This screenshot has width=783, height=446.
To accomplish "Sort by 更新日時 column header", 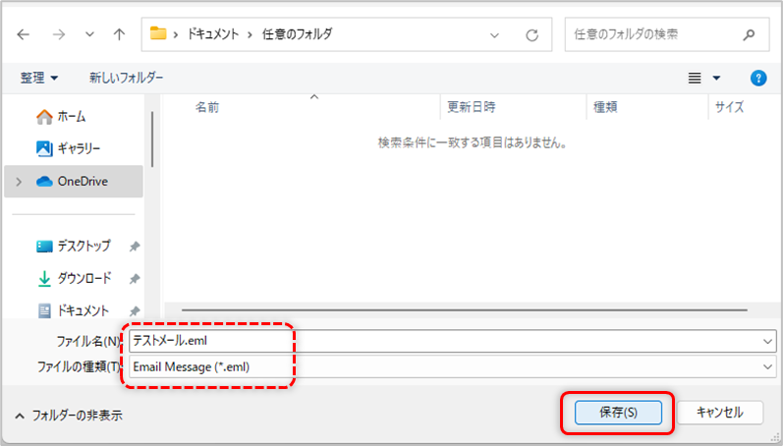I will click(472, 107).
